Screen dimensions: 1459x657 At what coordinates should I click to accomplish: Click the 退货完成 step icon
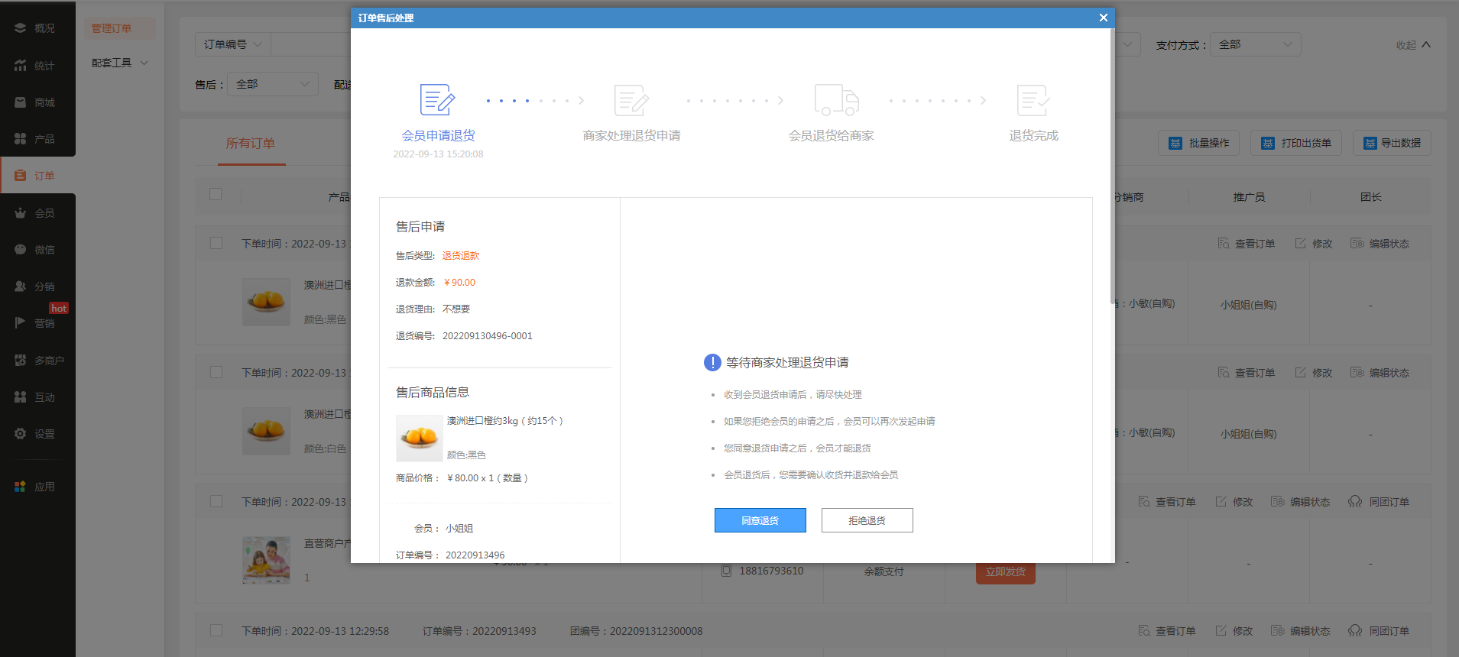point(1033,100)
